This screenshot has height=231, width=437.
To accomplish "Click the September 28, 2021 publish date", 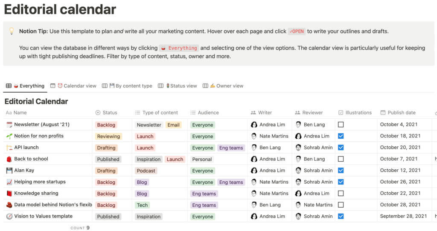I will click(403, 216).
